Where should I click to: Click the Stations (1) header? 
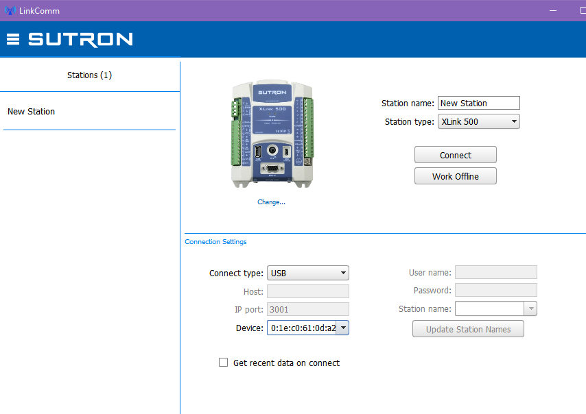click(89, 75)
